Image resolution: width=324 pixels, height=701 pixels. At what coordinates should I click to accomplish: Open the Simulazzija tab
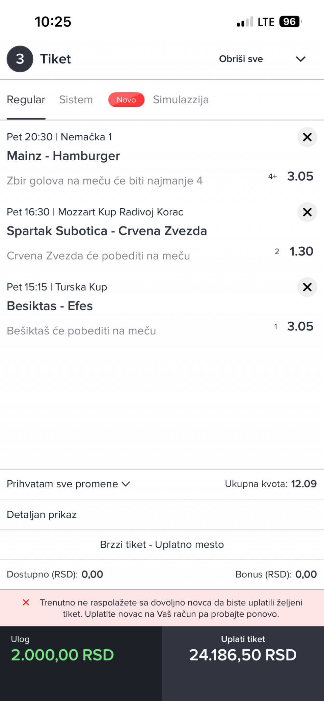(181, 100)
